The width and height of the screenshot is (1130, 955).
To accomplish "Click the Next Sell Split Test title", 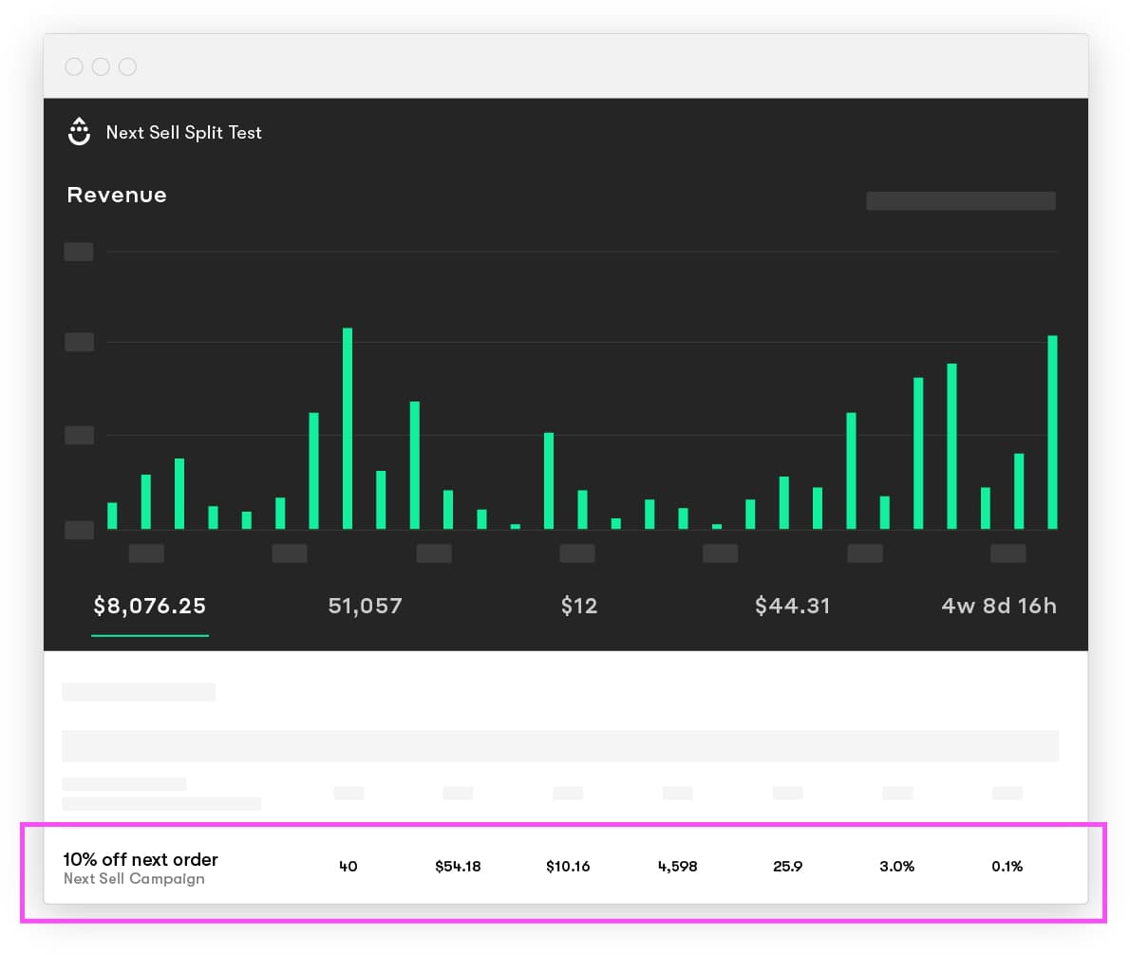I will (183, 133).
